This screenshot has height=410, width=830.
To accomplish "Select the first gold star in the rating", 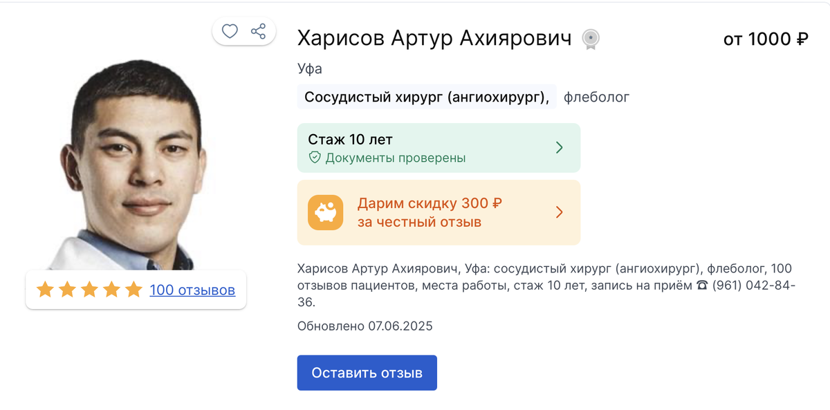I will click(46, 290).
